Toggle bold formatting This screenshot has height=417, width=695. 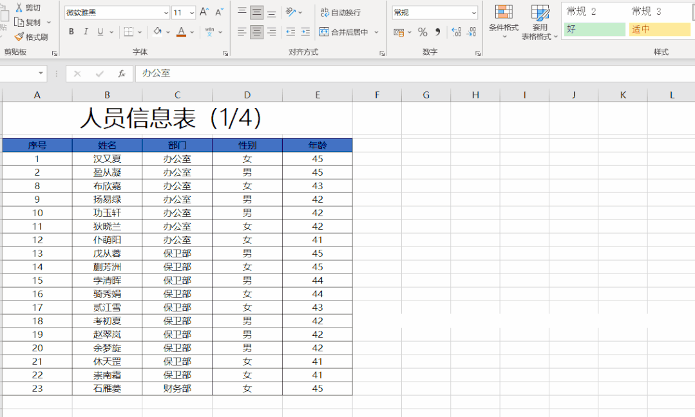tap(71, 32)
